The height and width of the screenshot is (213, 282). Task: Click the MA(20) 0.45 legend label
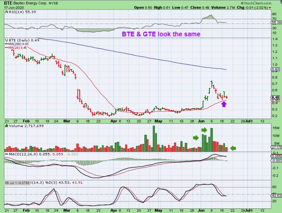pyautogui.click(x=18, y=48)
